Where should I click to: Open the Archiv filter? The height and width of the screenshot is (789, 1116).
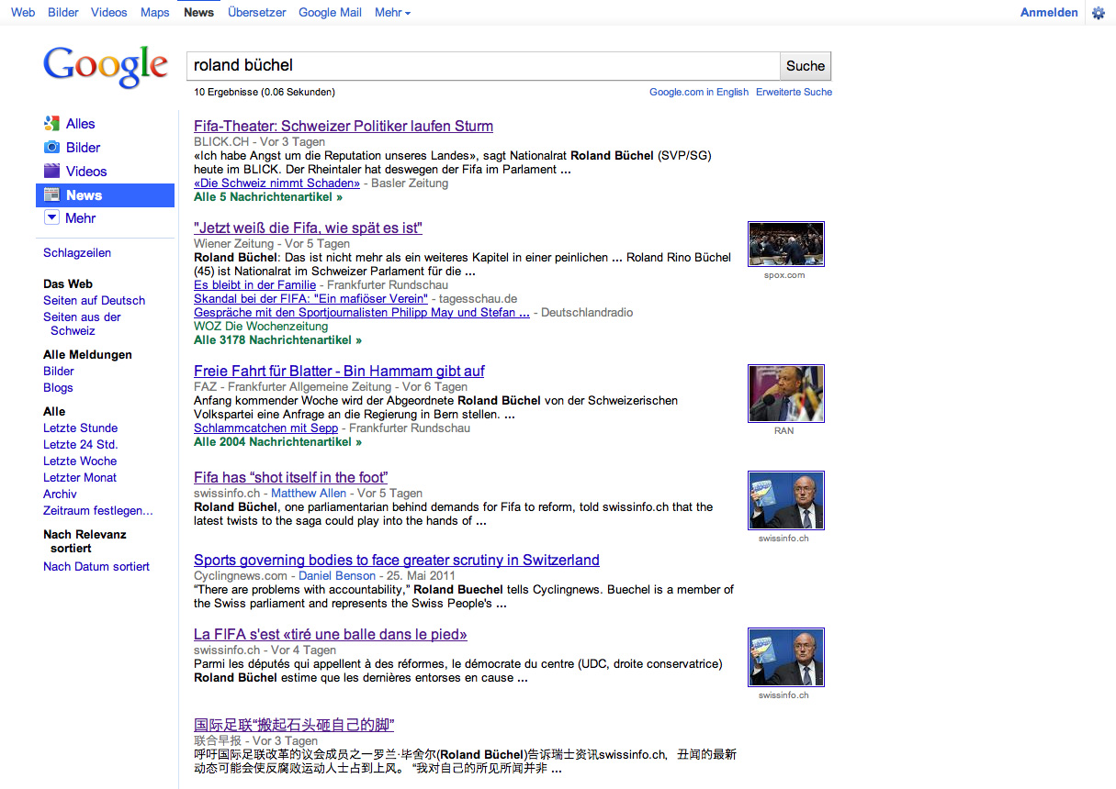click(60, 495)
